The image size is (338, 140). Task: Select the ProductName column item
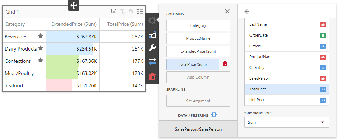point(198,38)
